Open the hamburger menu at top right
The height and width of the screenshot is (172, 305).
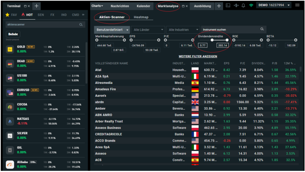pyautogui.click(x=298, y=5)
